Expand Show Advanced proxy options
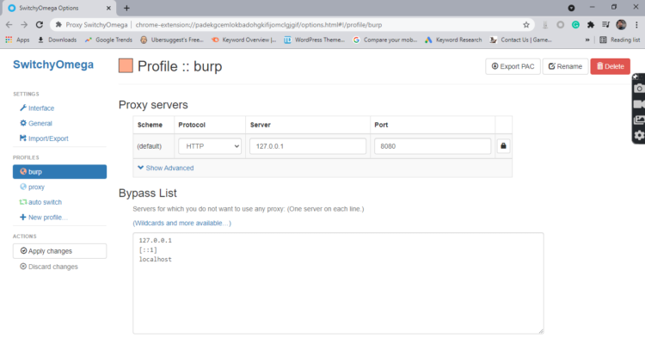This screenshot has width=645, height=344. tap(165, 168)
